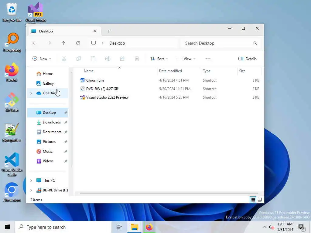Expand the OneDrive tree node
311x233 pixels.
point(31,93)
